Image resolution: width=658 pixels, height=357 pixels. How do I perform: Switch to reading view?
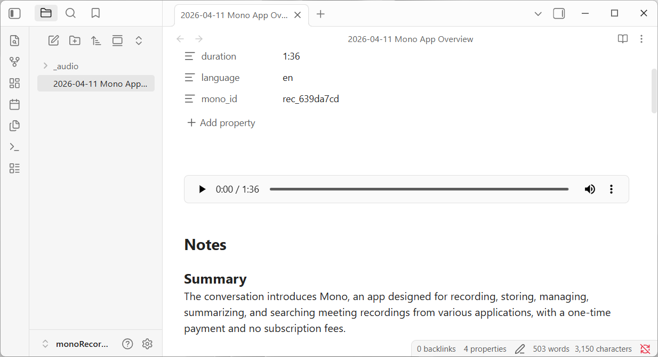623,39
